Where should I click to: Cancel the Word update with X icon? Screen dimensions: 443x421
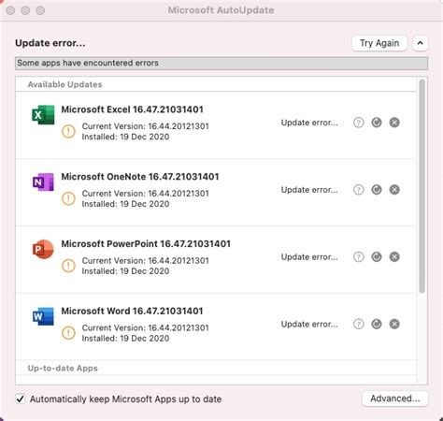[394, 324]
